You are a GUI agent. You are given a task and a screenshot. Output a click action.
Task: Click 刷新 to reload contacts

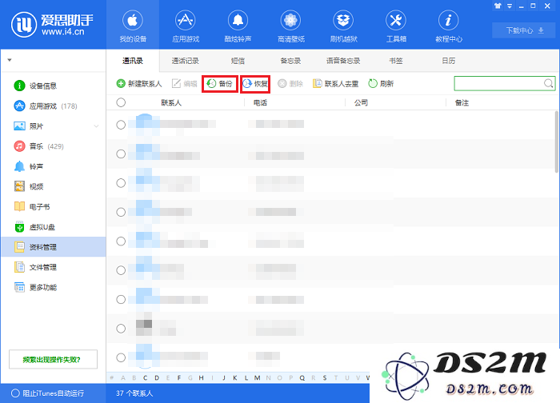381,83
